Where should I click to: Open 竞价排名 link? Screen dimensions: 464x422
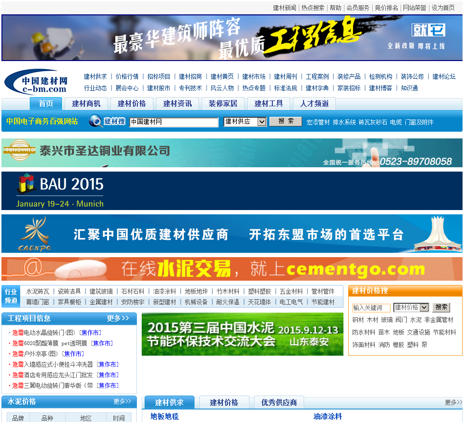coord(386,8)
